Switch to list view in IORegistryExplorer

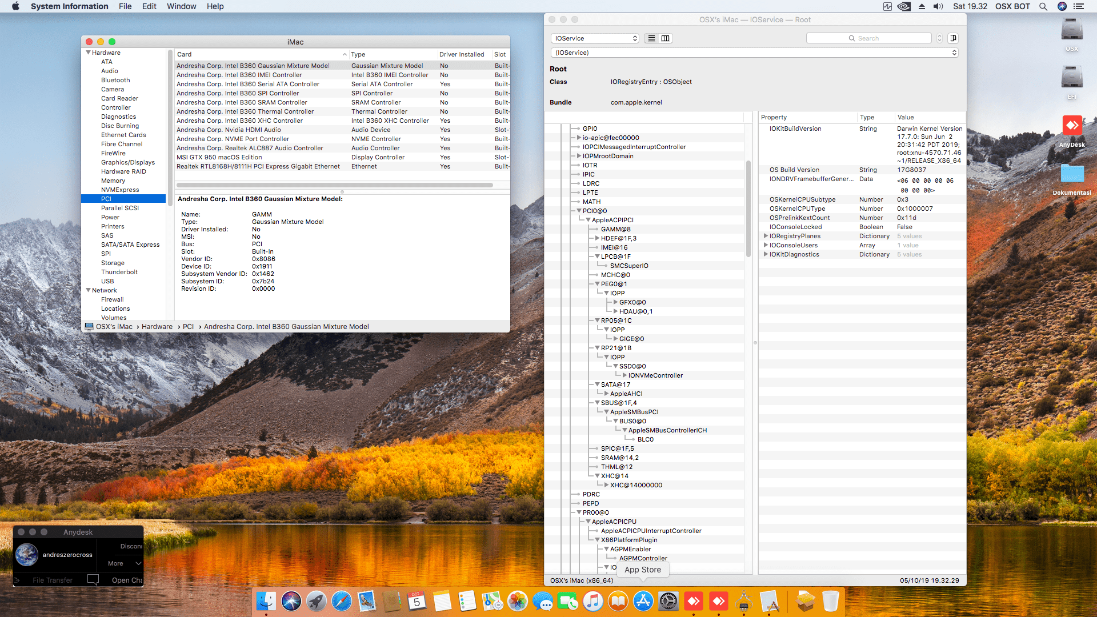coord(651,38)
